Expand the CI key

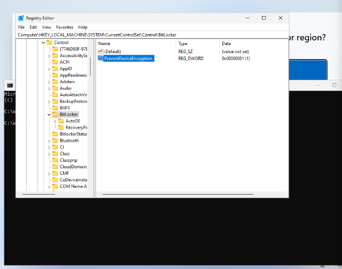click(49, 147)
